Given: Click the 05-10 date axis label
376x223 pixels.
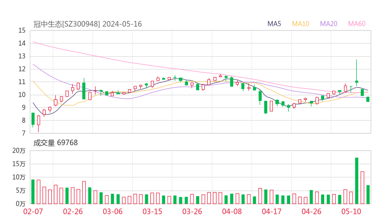Looking at the screenshot, I should click(351, 211).
